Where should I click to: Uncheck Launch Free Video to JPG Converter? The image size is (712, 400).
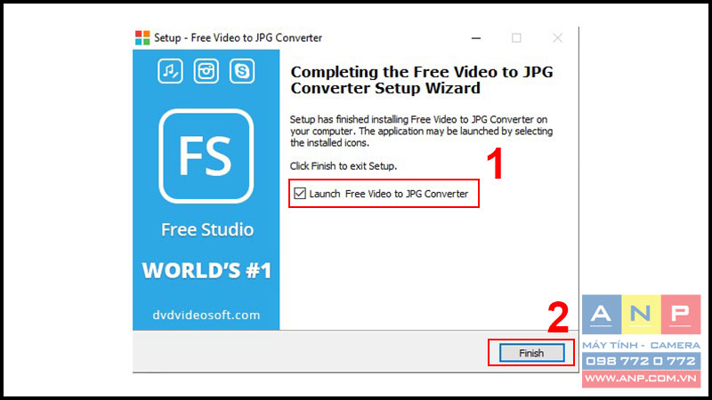point(300,194)
